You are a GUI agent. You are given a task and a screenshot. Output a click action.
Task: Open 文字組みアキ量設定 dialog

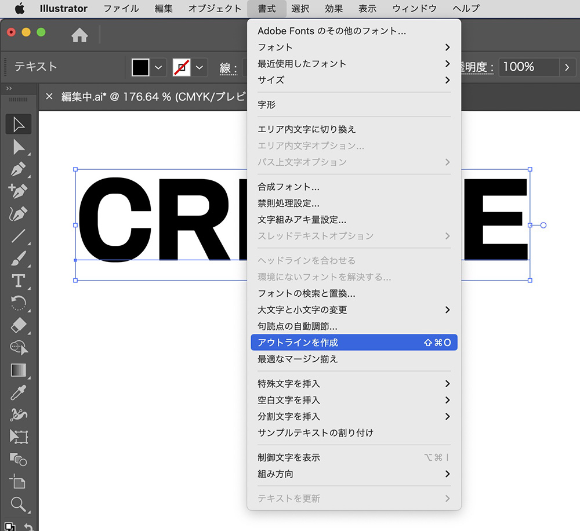pyautogui.click(x=354, y=220)
